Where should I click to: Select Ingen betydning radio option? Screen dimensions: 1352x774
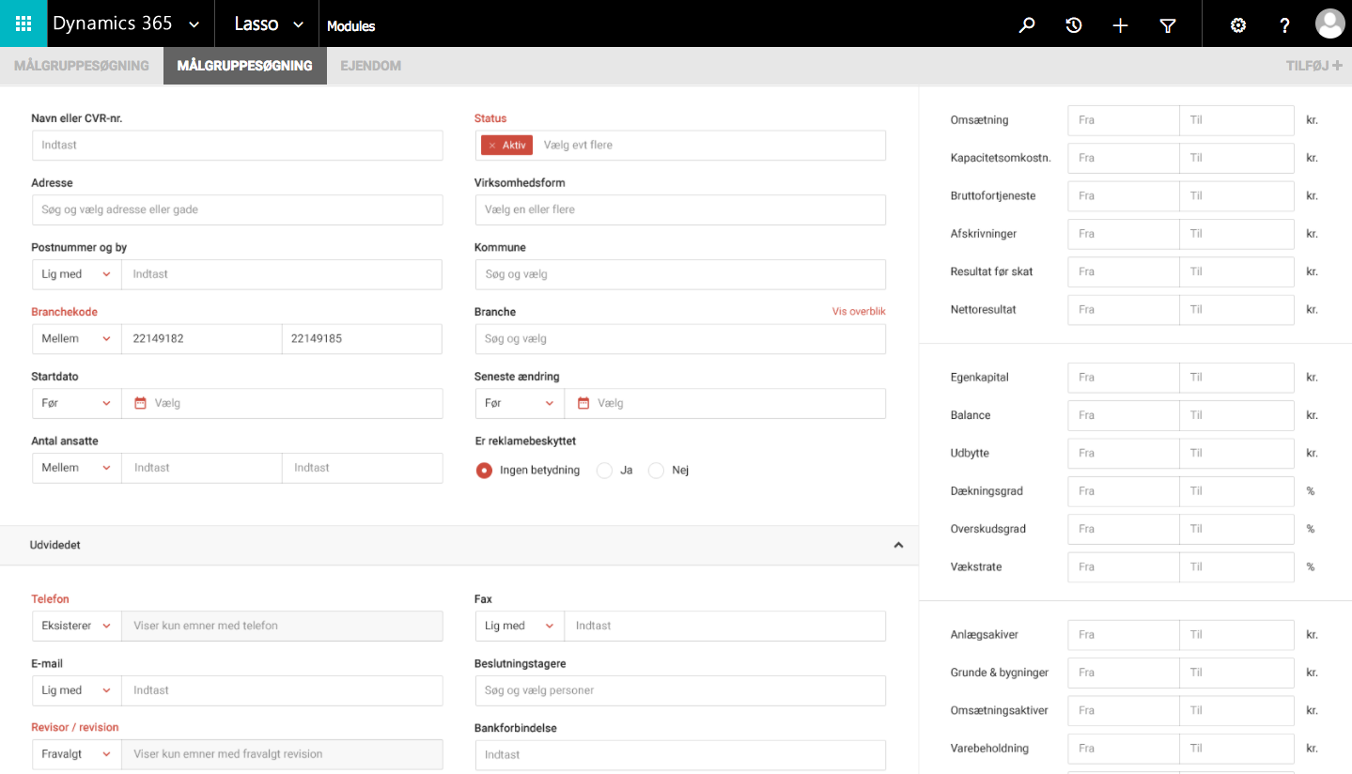(484, 470)
